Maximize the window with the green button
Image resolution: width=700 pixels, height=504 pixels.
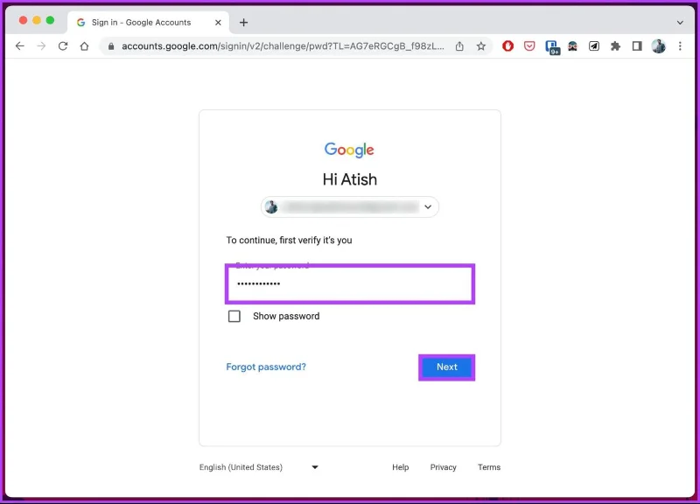coord(51,20)
